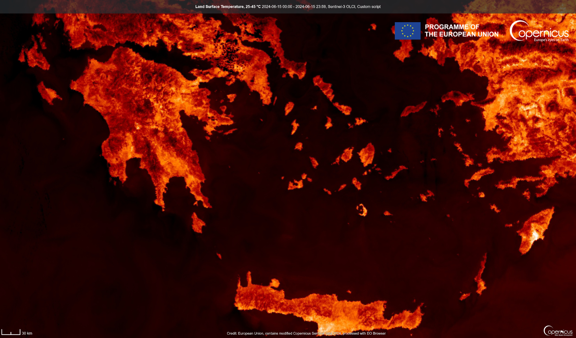The image size is (576, 338).
Task: Click the Credit: European Union attribution text
Action: [x=306, y=333]
